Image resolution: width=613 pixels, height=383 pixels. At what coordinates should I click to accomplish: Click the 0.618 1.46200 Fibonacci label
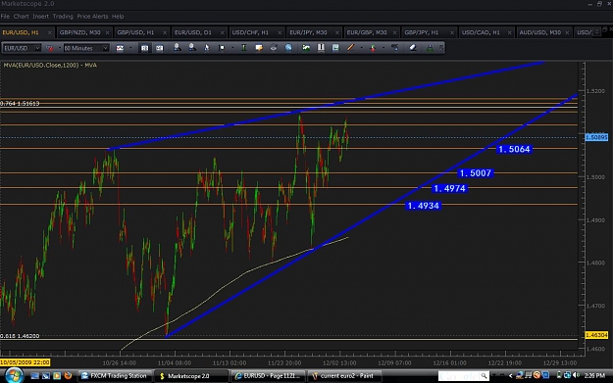pos(20,336)
